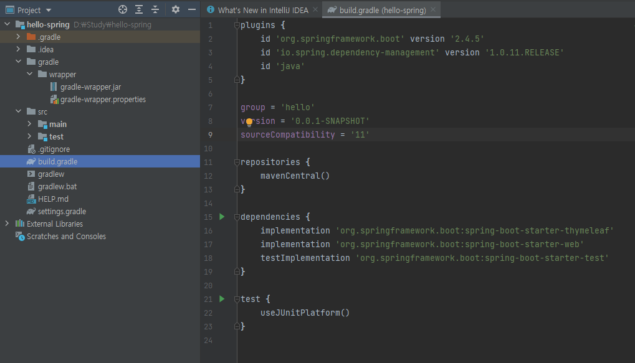This screenshot has width=635, height=363.
Task: Select Scratches and Consoles
Action: [66, 237]
